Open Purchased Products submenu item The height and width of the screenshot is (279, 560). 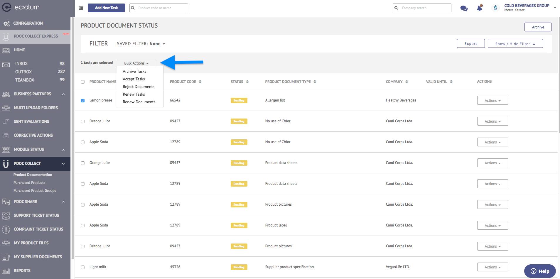point(29,183)
